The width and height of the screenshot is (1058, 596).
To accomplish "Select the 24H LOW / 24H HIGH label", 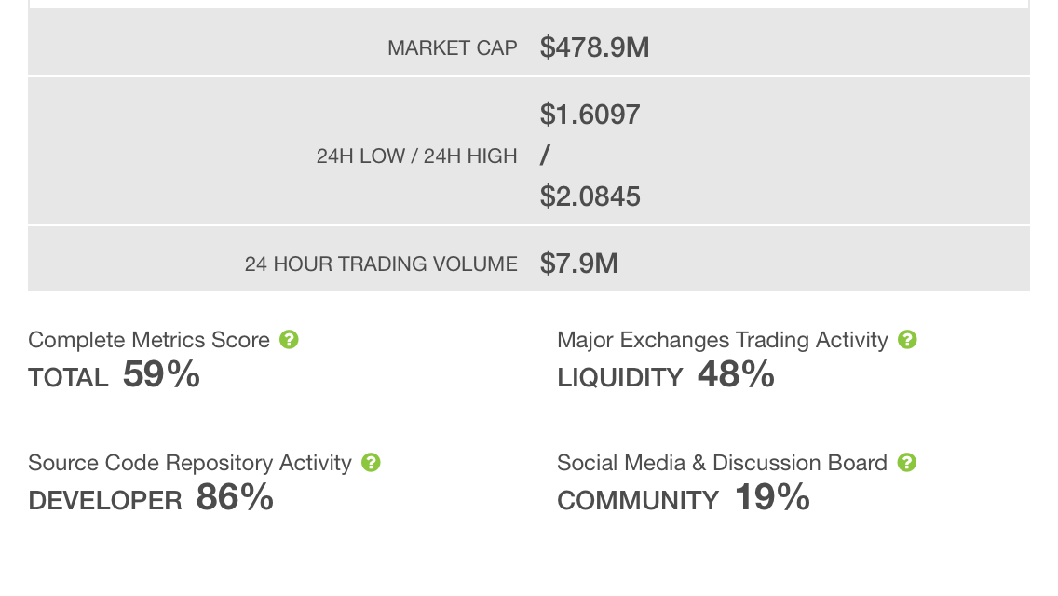I will [x=416, y=156].
